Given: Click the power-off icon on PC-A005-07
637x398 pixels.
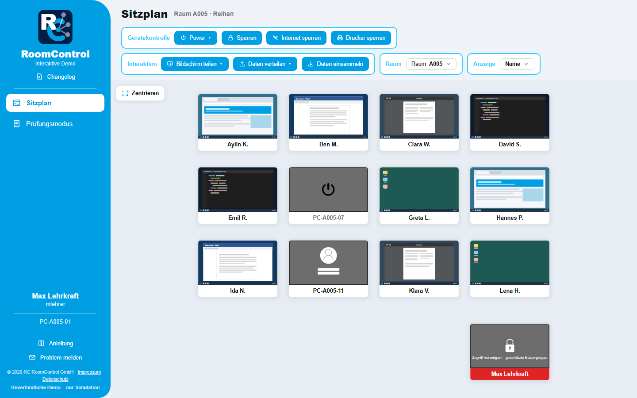Looking at the screenshot, I should click(x=328, y=189).
